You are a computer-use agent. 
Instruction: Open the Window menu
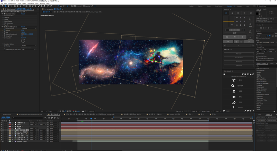(42, 3)
